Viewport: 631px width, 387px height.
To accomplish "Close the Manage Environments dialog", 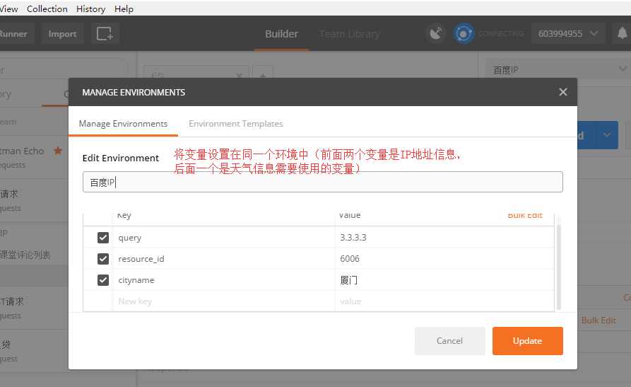I will click(563, 92).
